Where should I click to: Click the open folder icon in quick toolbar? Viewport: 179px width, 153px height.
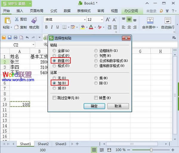coord(4,37)
